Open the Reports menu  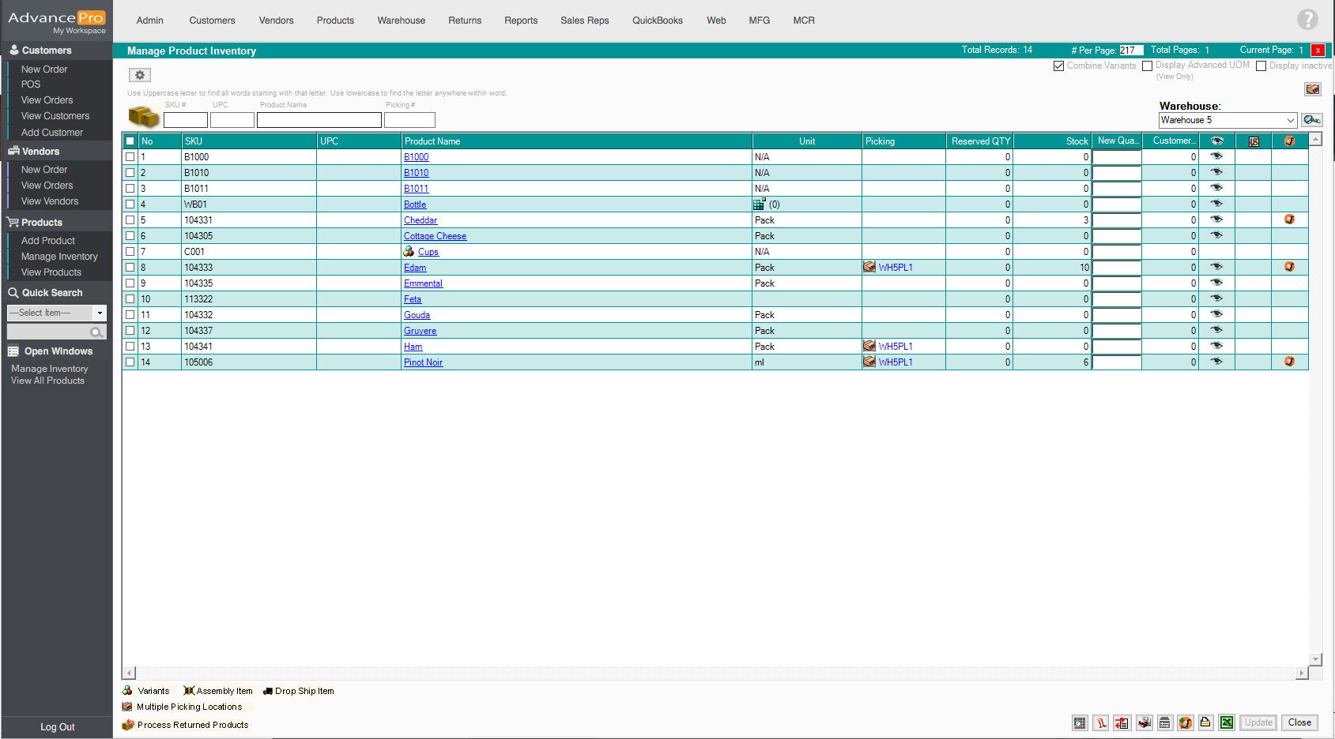point(520,21)
